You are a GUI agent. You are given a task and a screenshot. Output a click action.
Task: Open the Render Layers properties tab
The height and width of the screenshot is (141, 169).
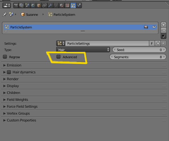point(22,5)
